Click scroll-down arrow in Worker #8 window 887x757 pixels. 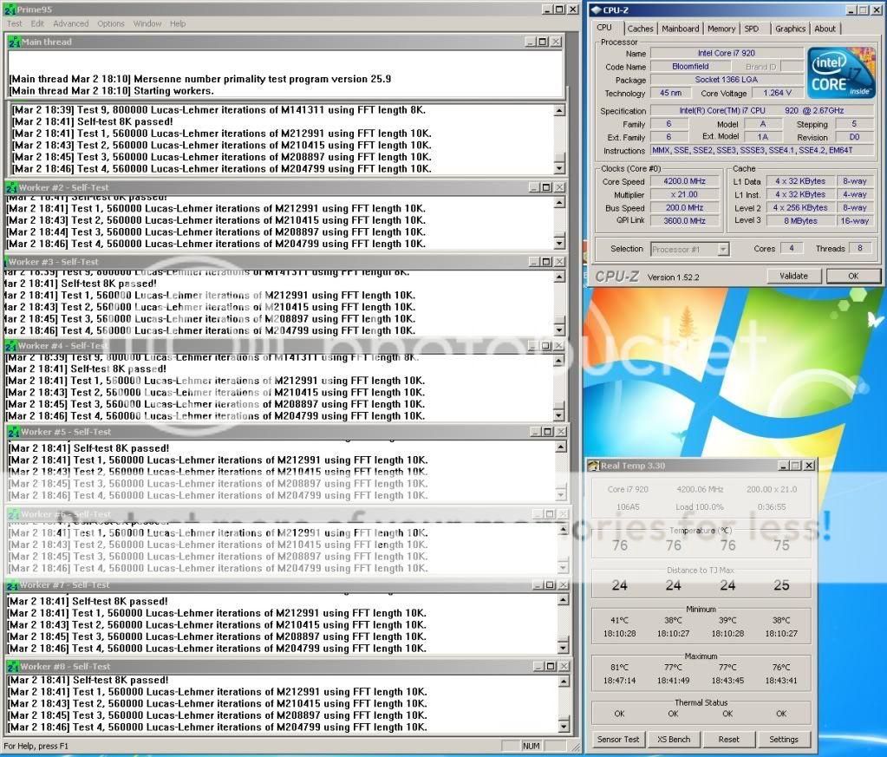pos(564,726)
